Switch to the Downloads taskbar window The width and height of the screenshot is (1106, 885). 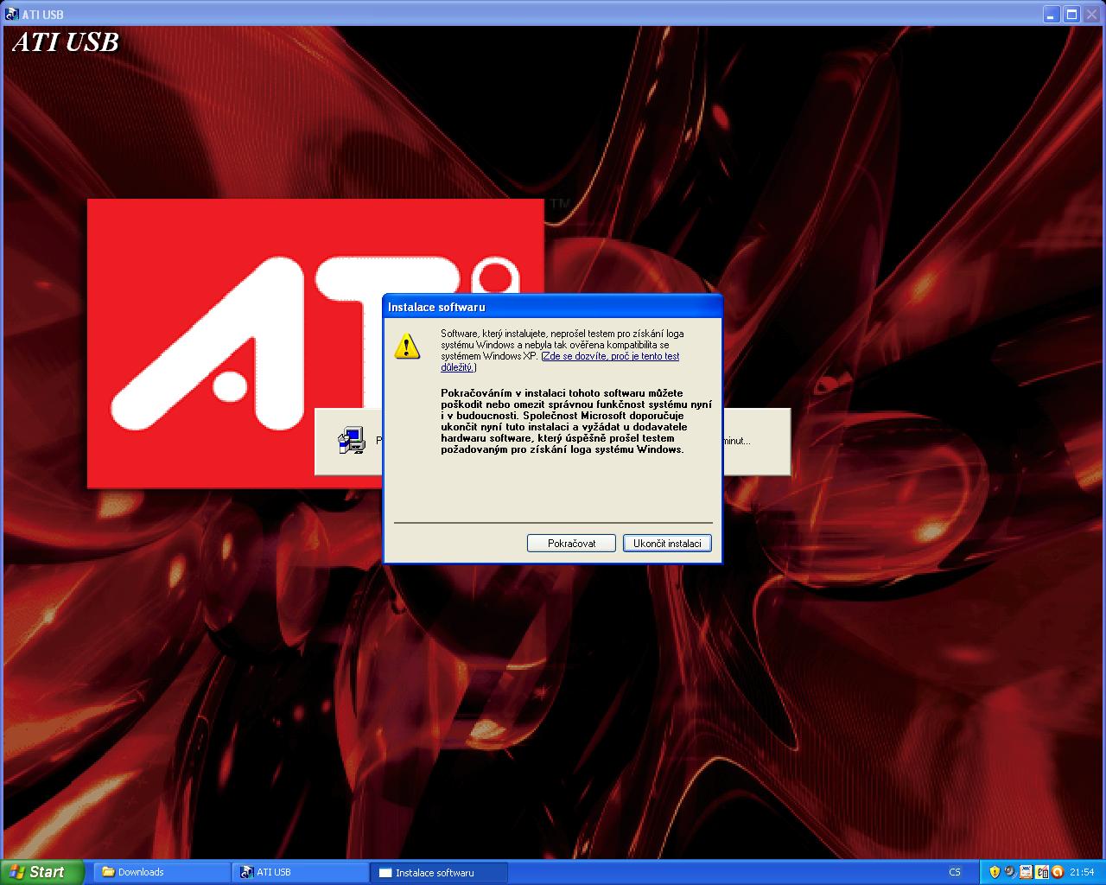tap(162, 872)
